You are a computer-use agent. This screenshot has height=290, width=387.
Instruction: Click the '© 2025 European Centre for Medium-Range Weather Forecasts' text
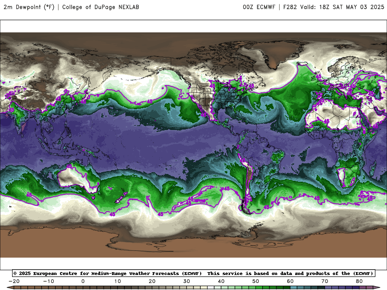[107, 274]
